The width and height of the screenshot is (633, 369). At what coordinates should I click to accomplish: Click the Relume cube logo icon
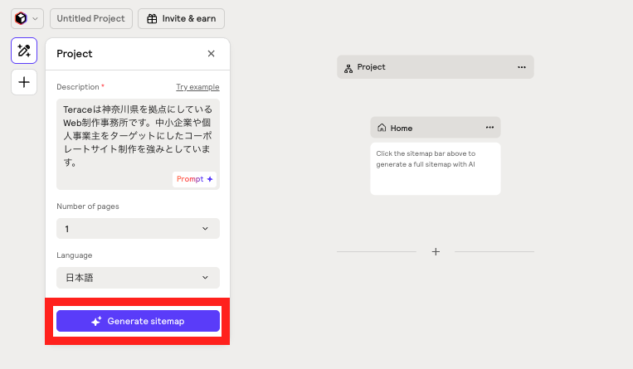coord(21,18)
